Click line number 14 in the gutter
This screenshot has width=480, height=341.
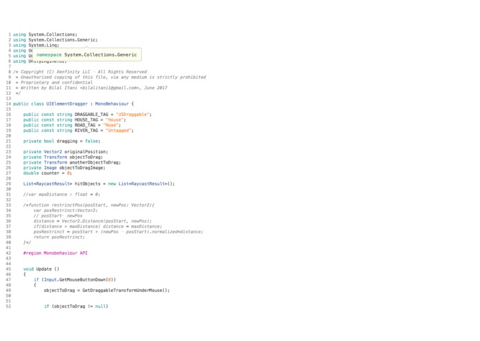8,104
